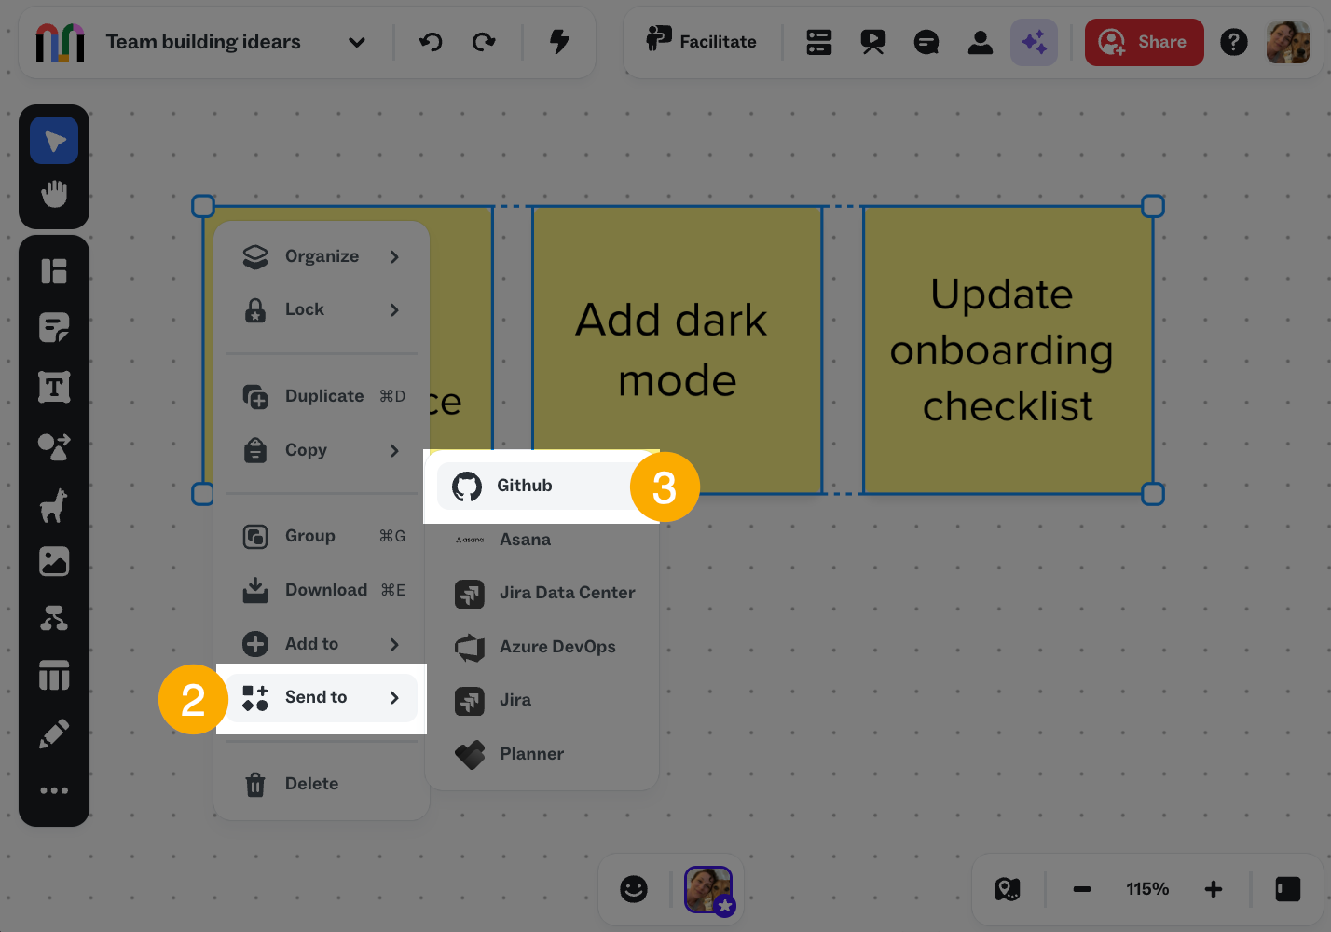Image resolution: width=1331 pixels, height=932 pixels.
Task: Open the comments chat icon
Action: (926, 42)
